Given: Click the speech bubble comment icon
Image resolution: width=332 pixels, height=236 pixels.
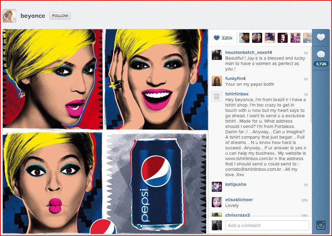Looking at the screenshot, I should point(321,55).
